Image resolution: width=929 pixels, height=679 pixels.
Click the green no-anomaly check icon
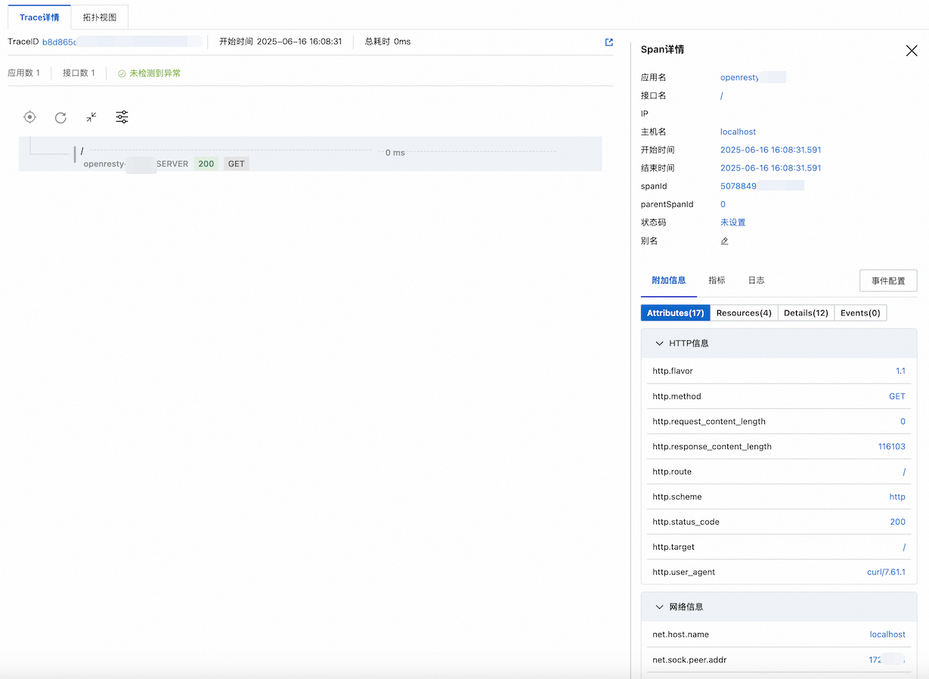pos(122,73)
